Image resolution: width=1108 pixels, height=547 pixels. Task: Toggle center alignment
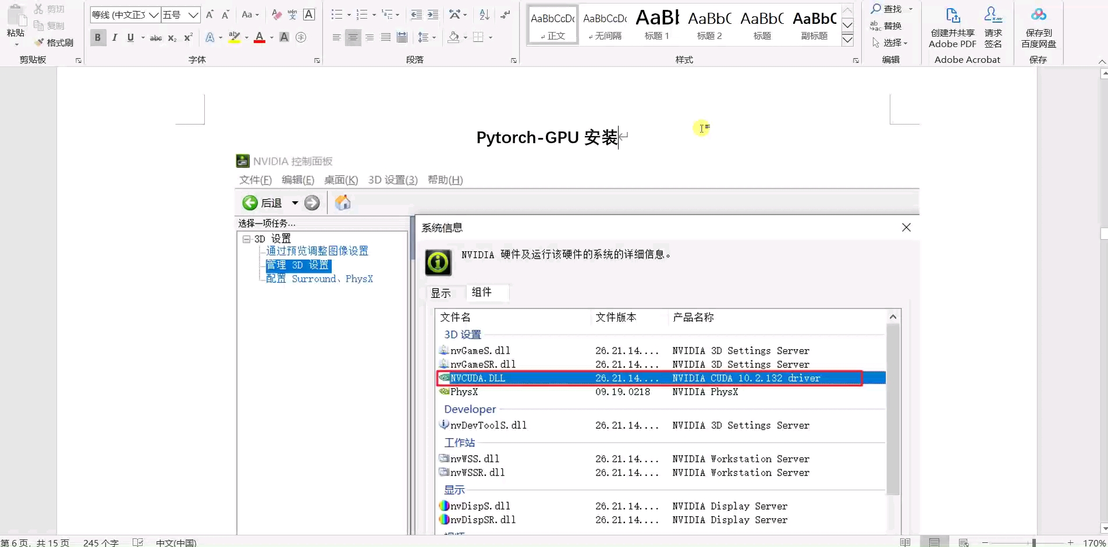pyautogui.click(x=353, y=38)
